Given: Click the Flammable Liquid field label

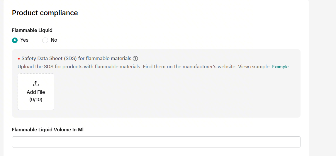Looking at the screenshot, I should pyautogui.click(x=32, y=30).
